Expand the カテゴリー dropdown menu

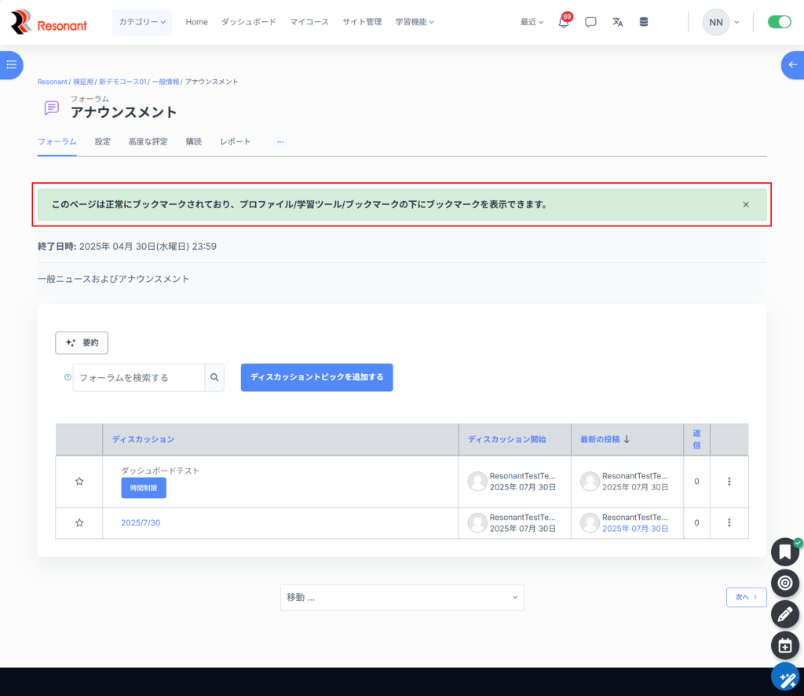click(x=142, y=22)
